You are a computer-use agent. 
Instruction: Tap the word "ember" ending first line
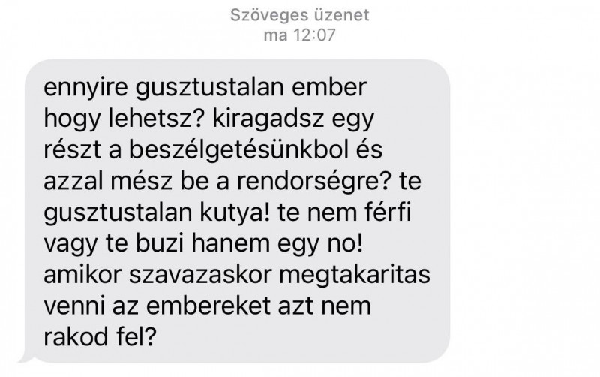pos(329,87)
